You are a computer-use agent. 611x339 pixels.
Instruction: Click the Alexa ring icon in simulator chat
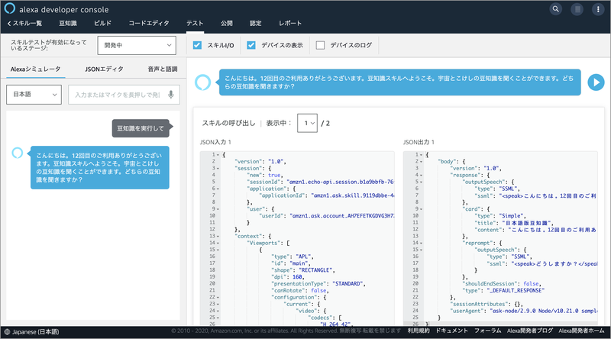click(x=17, y=153)
